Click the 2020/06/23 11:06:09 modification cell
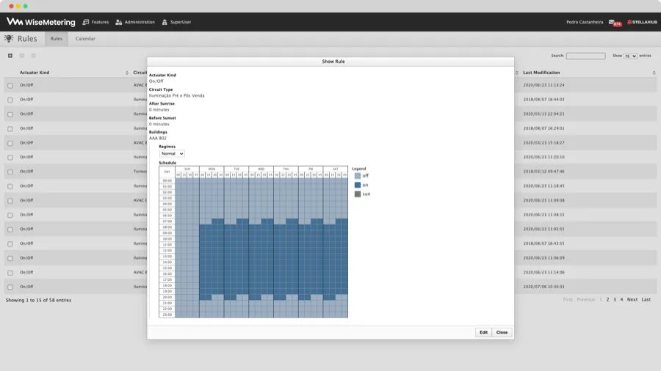This screenshot has width=661, height=371. pos(543,258)
